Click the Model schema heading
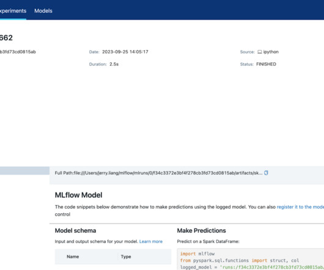Screen dimensions: 324x270 coord(75,230)
